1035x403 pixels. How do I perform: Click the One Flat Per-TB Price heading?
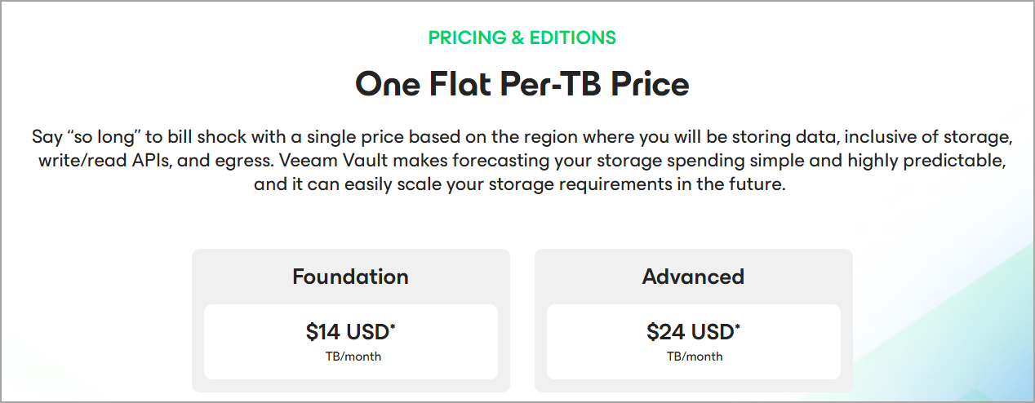point(522,84)
